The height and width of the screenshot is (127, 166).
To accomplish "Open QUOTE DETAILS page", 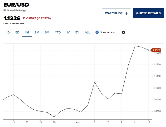I will [x=148, y=13].
